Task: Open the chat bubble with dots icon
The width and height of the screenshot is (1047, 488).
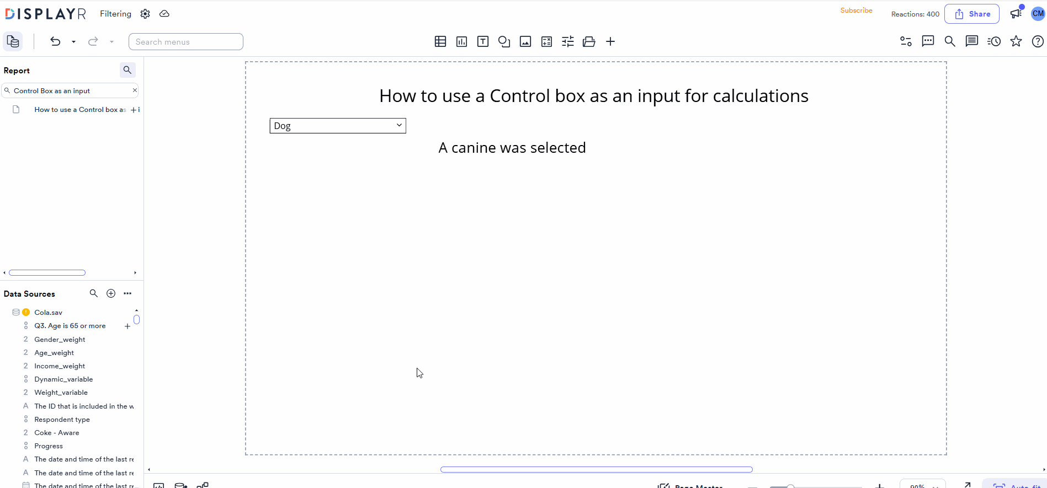Action: 928,41
